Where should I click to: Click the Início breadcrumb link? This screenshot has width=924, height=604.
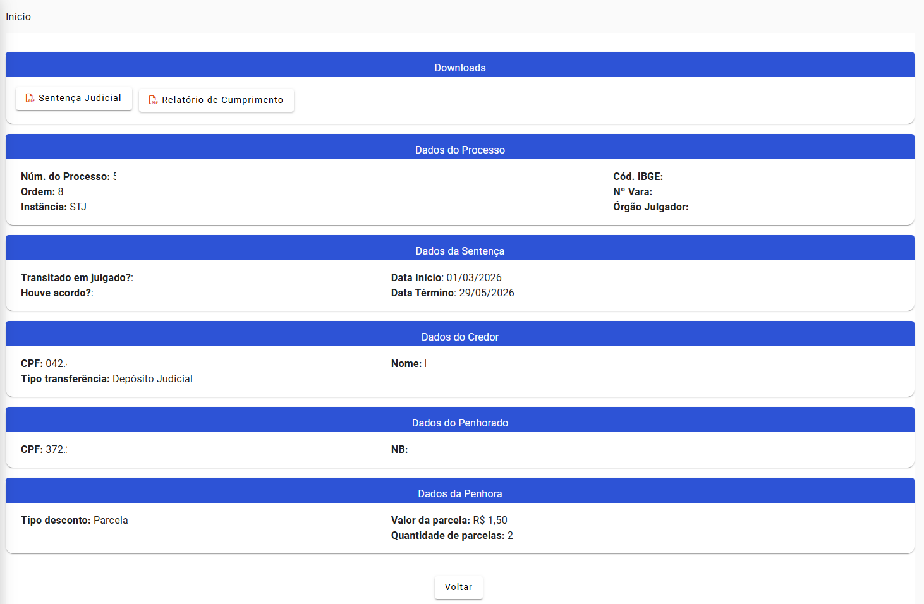[x=18, y=17]
